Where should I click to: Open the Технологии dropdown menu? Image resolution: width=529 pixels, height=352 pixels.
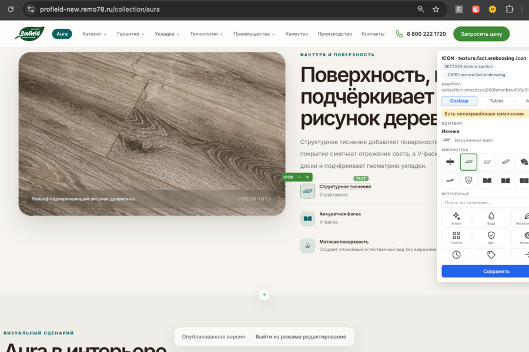pos(206,33)
